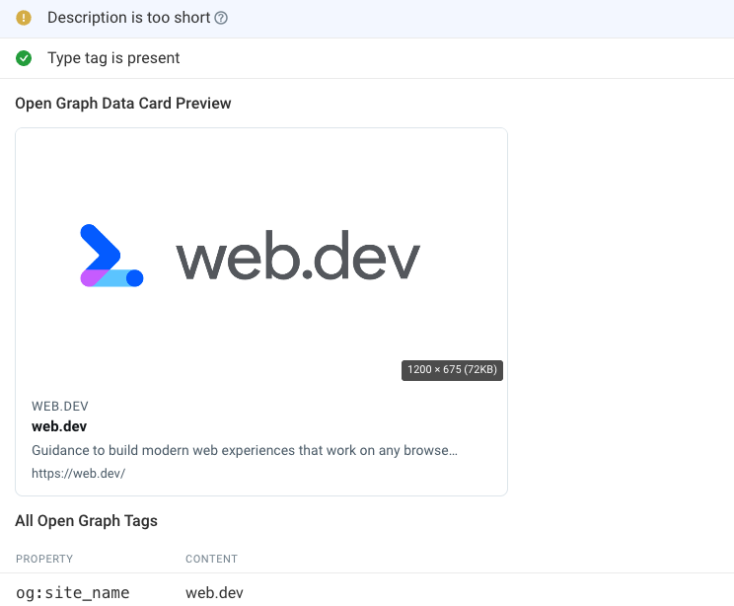Image resolution: width=734 pixels, height=606 pixels.
Task: Click the 'Guidance to build modern web' description
Action: [x=245, y=450]
